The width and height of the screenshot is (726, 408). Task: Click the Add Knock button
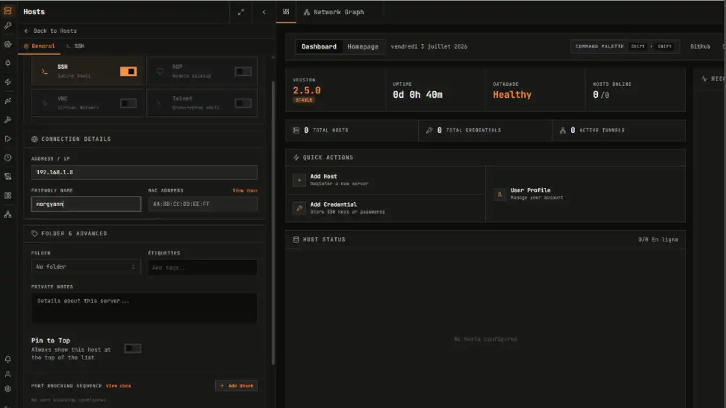(x=237, y=386)
